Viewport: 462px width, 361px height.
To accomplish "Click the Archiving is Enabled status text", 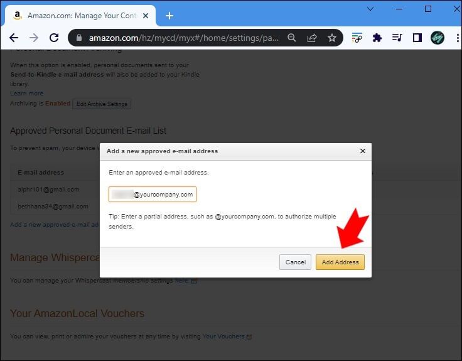I will point(40,104).
